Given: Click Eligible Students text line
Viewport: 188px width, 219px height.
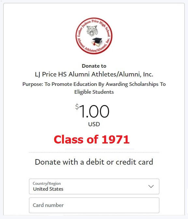Looking at the screenshot, I should pos(94,92).
